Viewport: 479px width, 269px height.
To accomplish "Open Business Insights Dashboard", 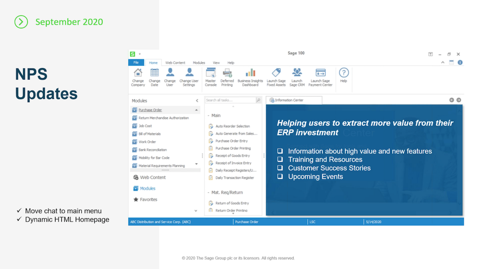I will click(x=250, y=77).
